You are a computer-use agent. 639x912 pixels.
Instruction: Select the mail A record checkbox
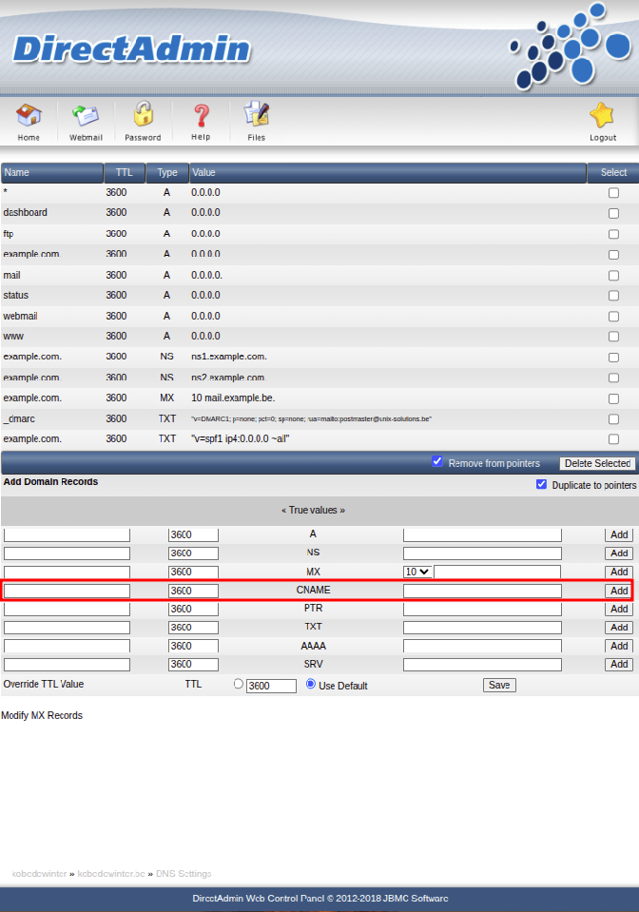[x=613, y=276]
